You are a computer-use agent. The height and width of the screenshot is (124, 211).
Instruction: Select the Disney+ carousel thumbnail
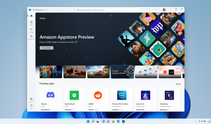tap(51, 72)
